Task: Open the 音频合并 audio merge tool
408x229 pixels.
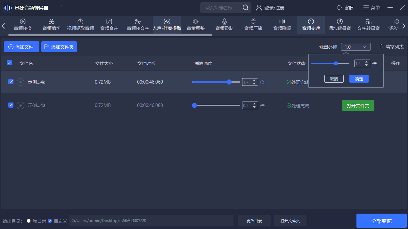Action: pyautogui.click(x=109, y=25)
